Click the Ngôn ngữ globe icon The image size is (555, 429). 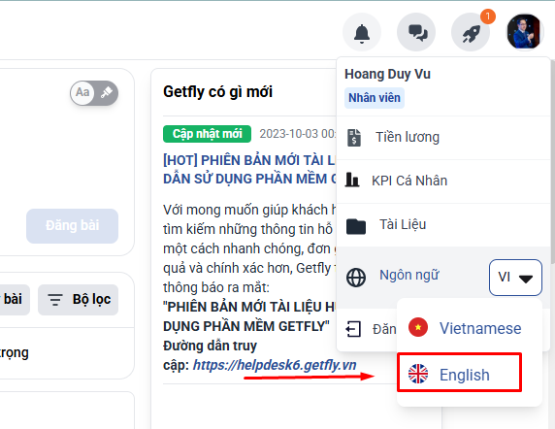(356, 278)
